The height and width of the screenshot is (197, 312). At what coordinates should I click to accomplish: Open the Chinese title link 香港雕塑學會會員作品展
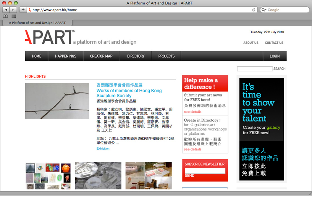coord(120,85)
